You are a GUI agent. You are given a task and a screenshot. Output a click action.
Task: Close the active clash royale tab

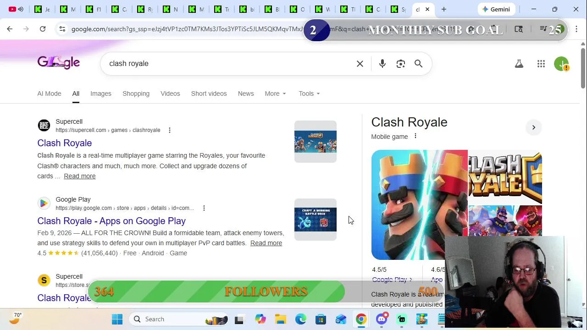pyautogui.click(x=427, y=9)
